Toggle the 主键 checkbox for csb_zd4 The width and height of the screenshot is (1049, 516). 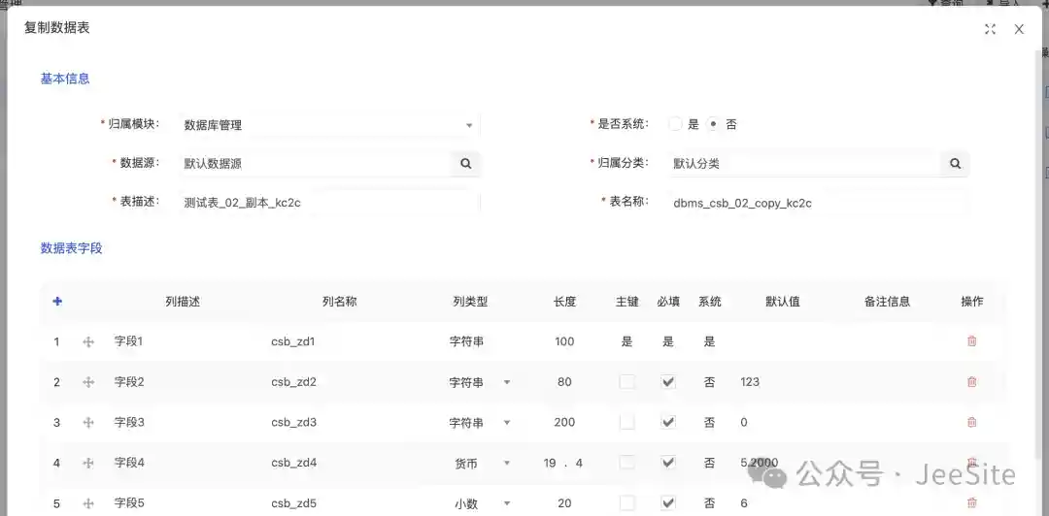click(626, 462)
